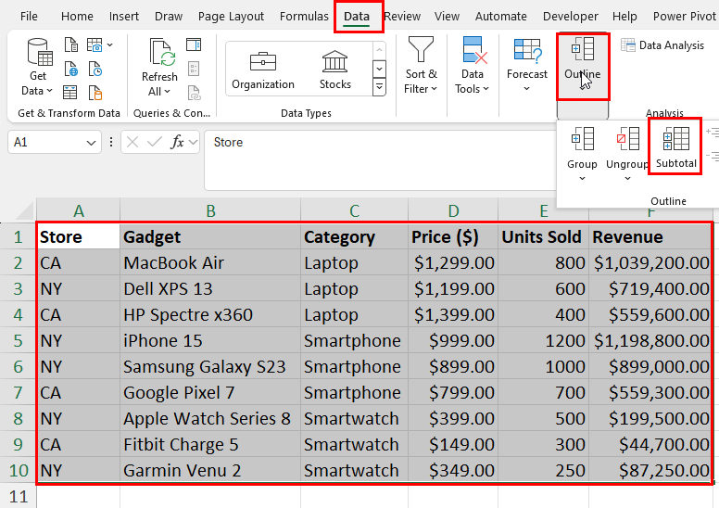The height and width of the screenshot is (508, 719).
Task: Select row 5 header
Action: (18, 340)
